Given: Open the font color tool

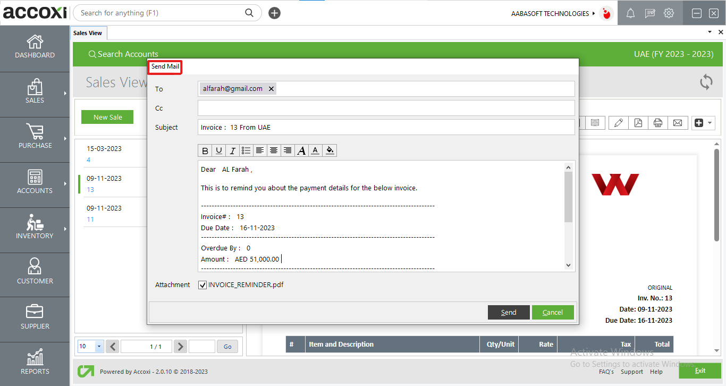Looking at the screenshot, I should pyautogui.click(x=315, y=150).
